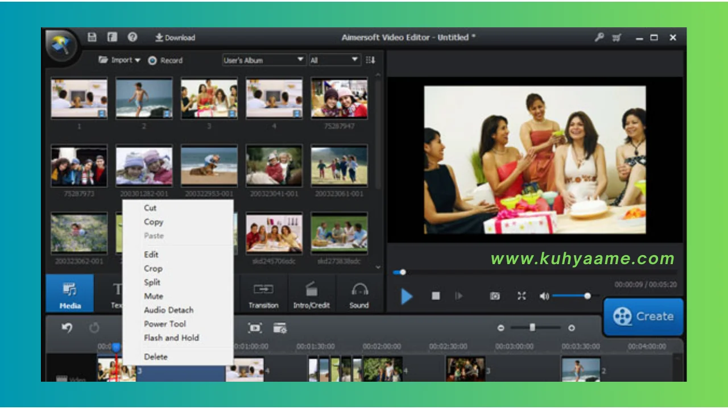Click the Create button

tap(643, 316)
